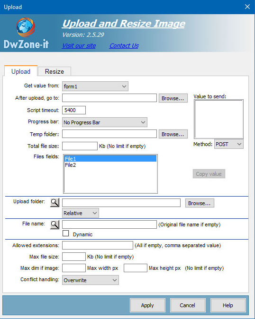
Task: Click the DwZone-it globe logo
Action: [x=26, y=27]
